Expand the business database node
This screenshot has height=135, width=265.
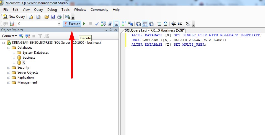click(x=14, y=58)
